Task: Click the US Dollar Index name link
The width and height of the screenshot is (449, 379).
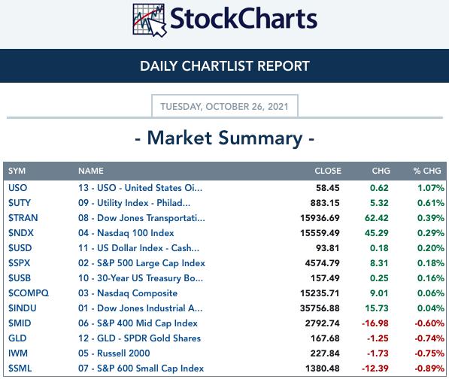Action: [138, 248]
